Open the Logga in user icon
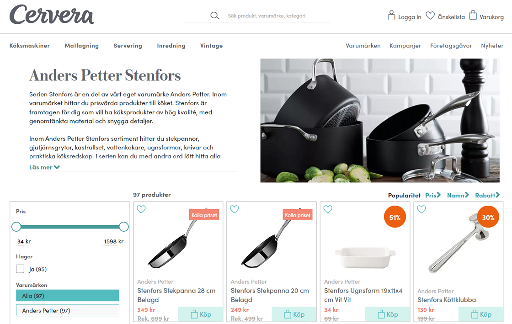The image size is (512, 324). coord(391,15)
